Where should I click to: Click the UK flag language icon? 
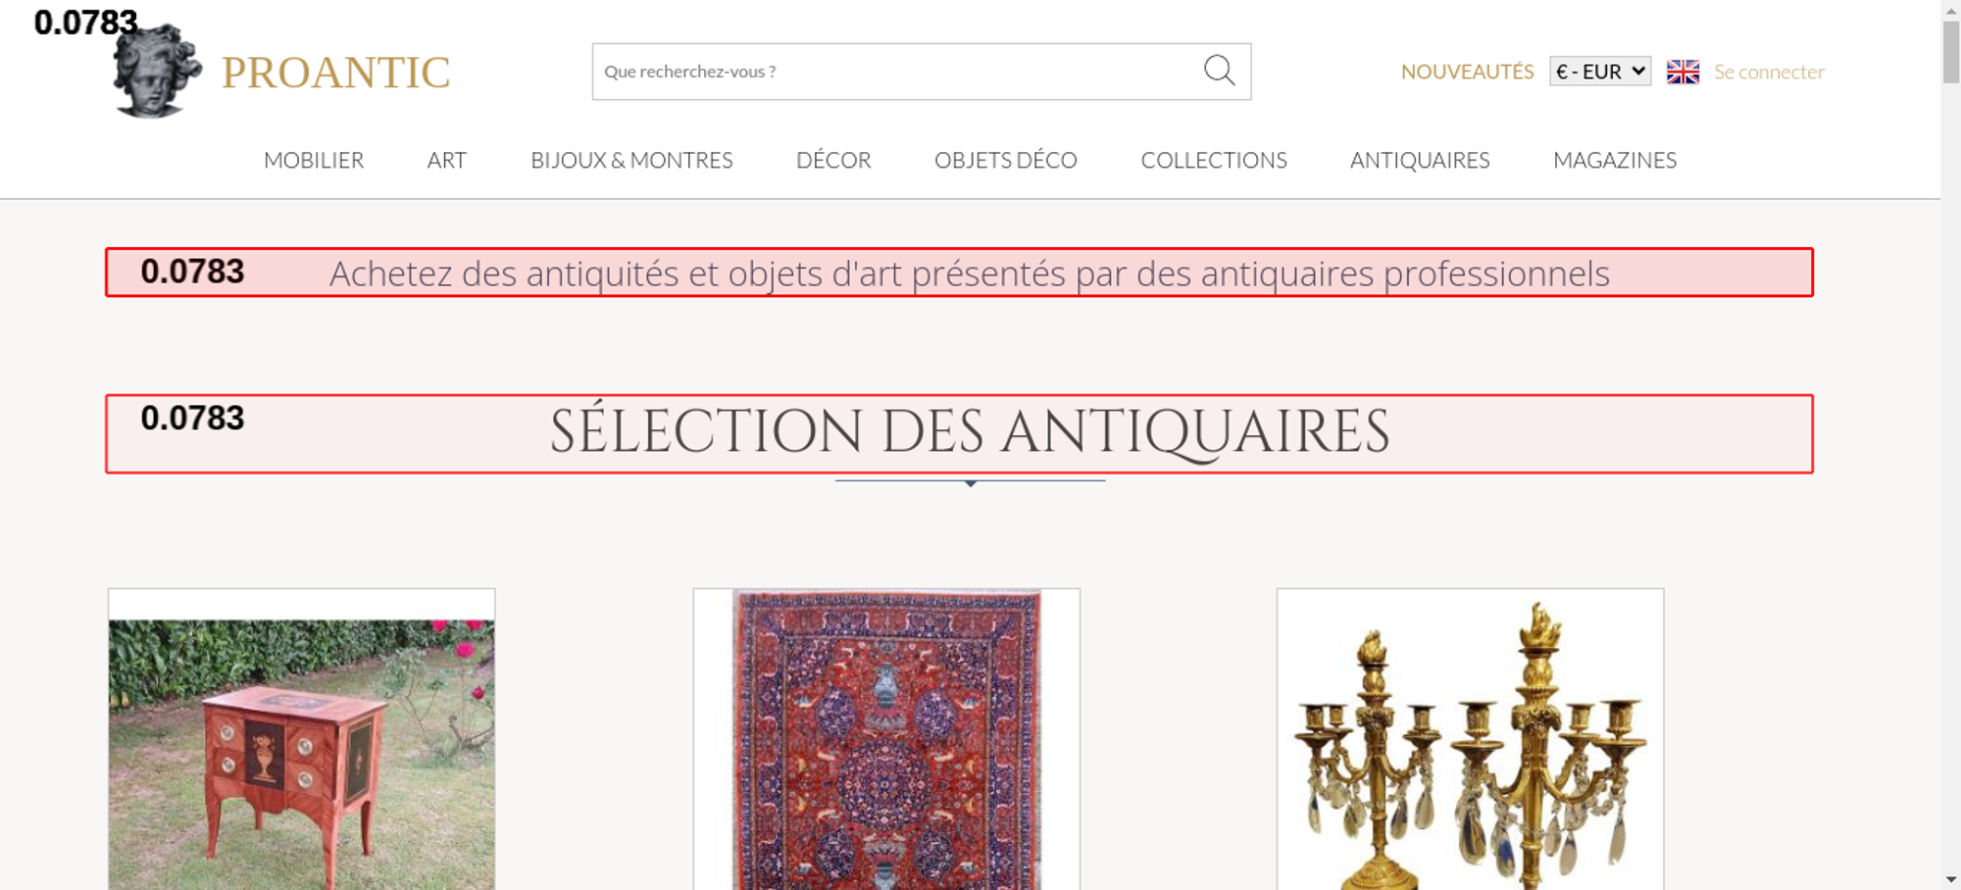click(x=1683, y=72)
